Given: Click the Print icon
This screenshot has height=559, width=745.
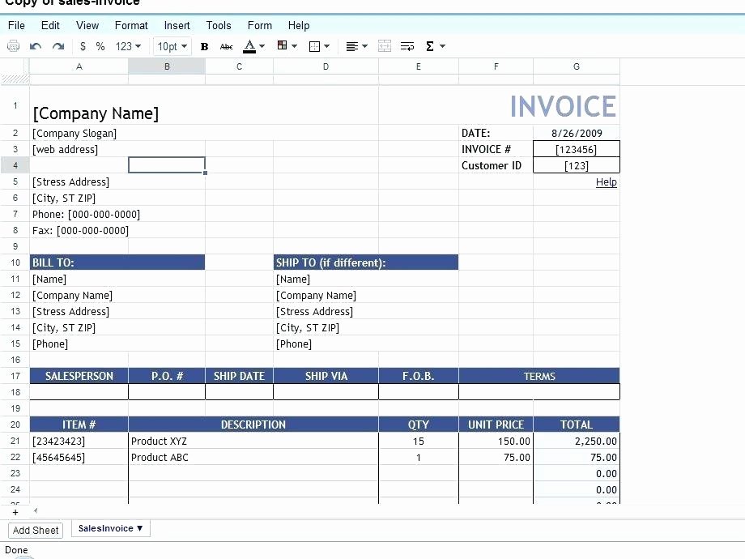Looking at the screenshot, I should coord(13,46).
